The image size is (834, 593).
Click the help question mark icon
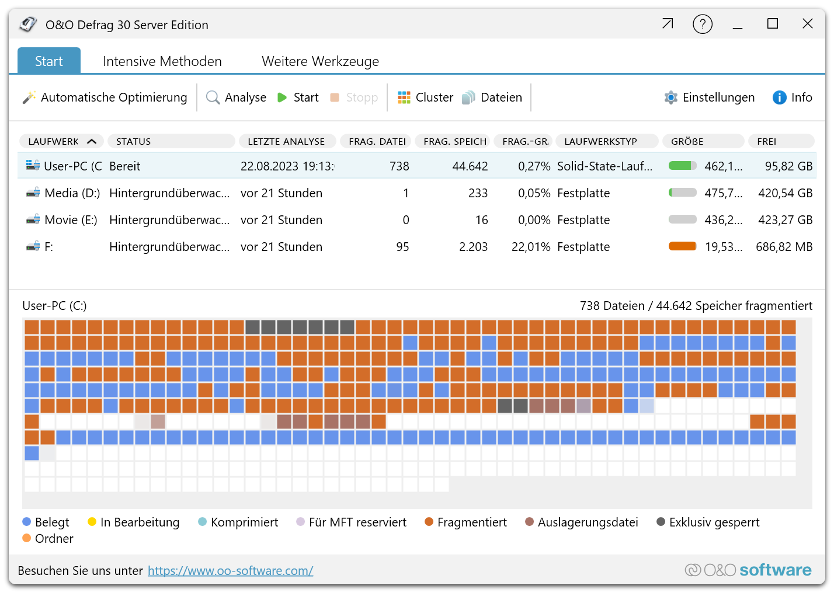(x=702, y=25)
